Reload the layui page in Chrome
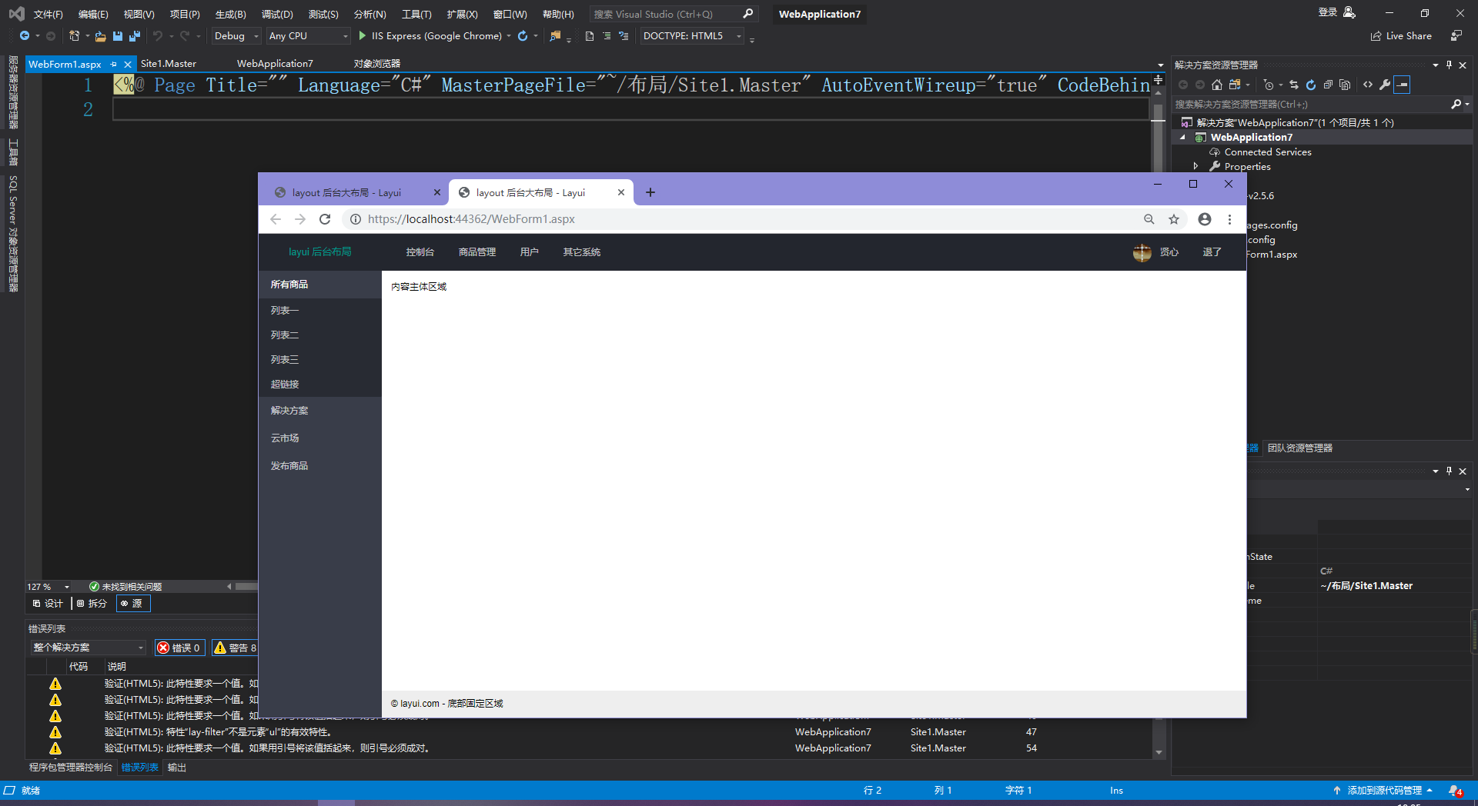 (325, 219)
